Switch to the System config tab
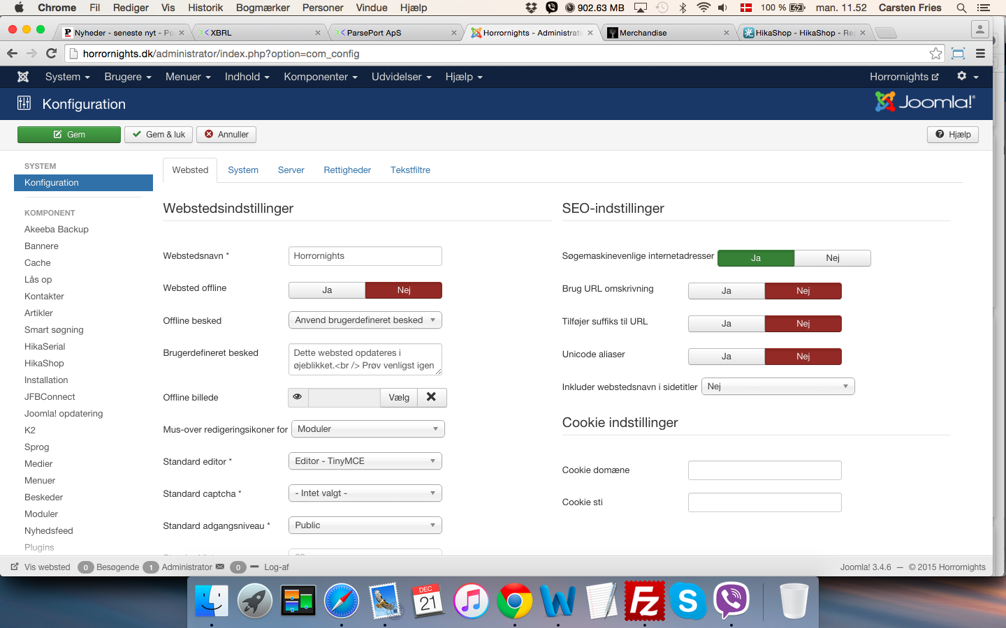Image resolution: width=1006 pixels, height=628 pixels. pos(243,170)
